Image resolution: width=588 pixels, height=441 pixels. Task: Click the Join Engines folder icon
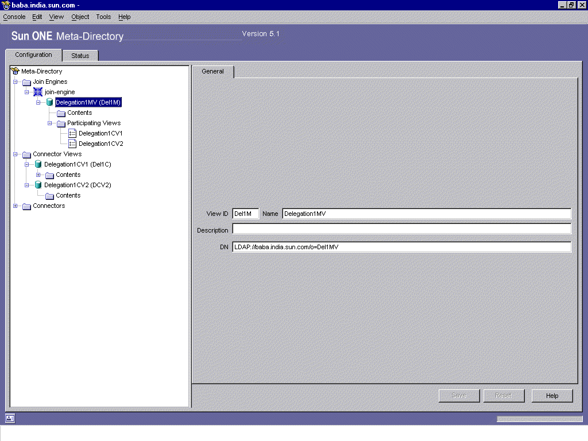(26, 82)
